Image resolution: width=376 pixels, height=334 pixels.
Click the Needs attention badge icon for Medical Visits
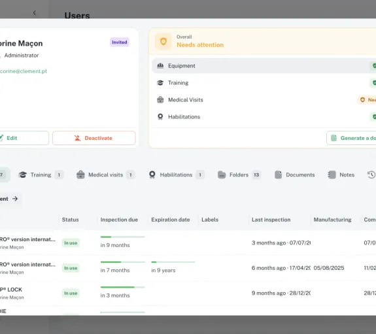(x=362, y=100)
